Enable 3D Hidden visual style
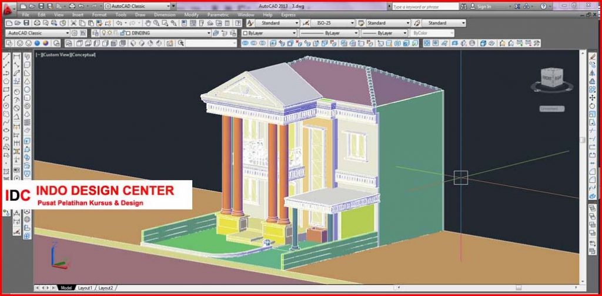The width and height of the screenshot is (602, 296). point(28,43)
